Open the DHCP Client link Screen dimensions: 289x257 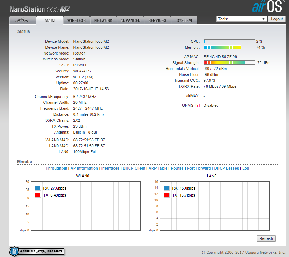pyautogui.click(x=134, y=168)
